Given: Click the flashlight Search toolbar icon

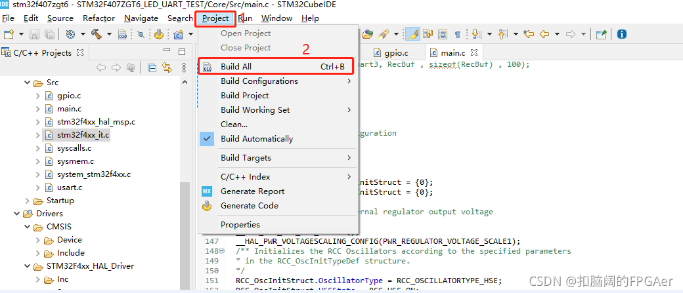Looking at the screenshot, I should click(384, 34).
